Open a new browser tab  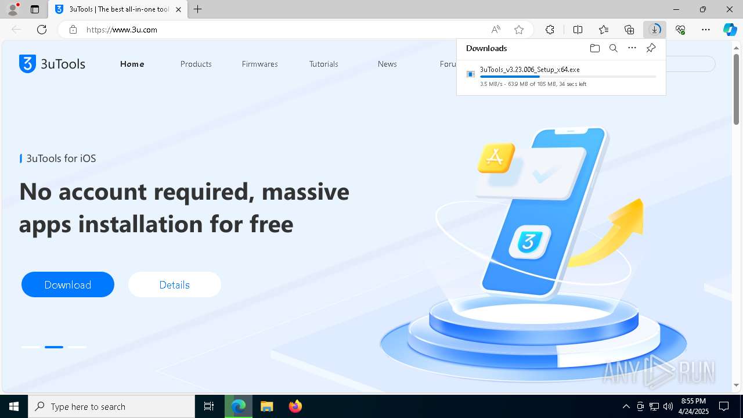[x=198, y=9]
